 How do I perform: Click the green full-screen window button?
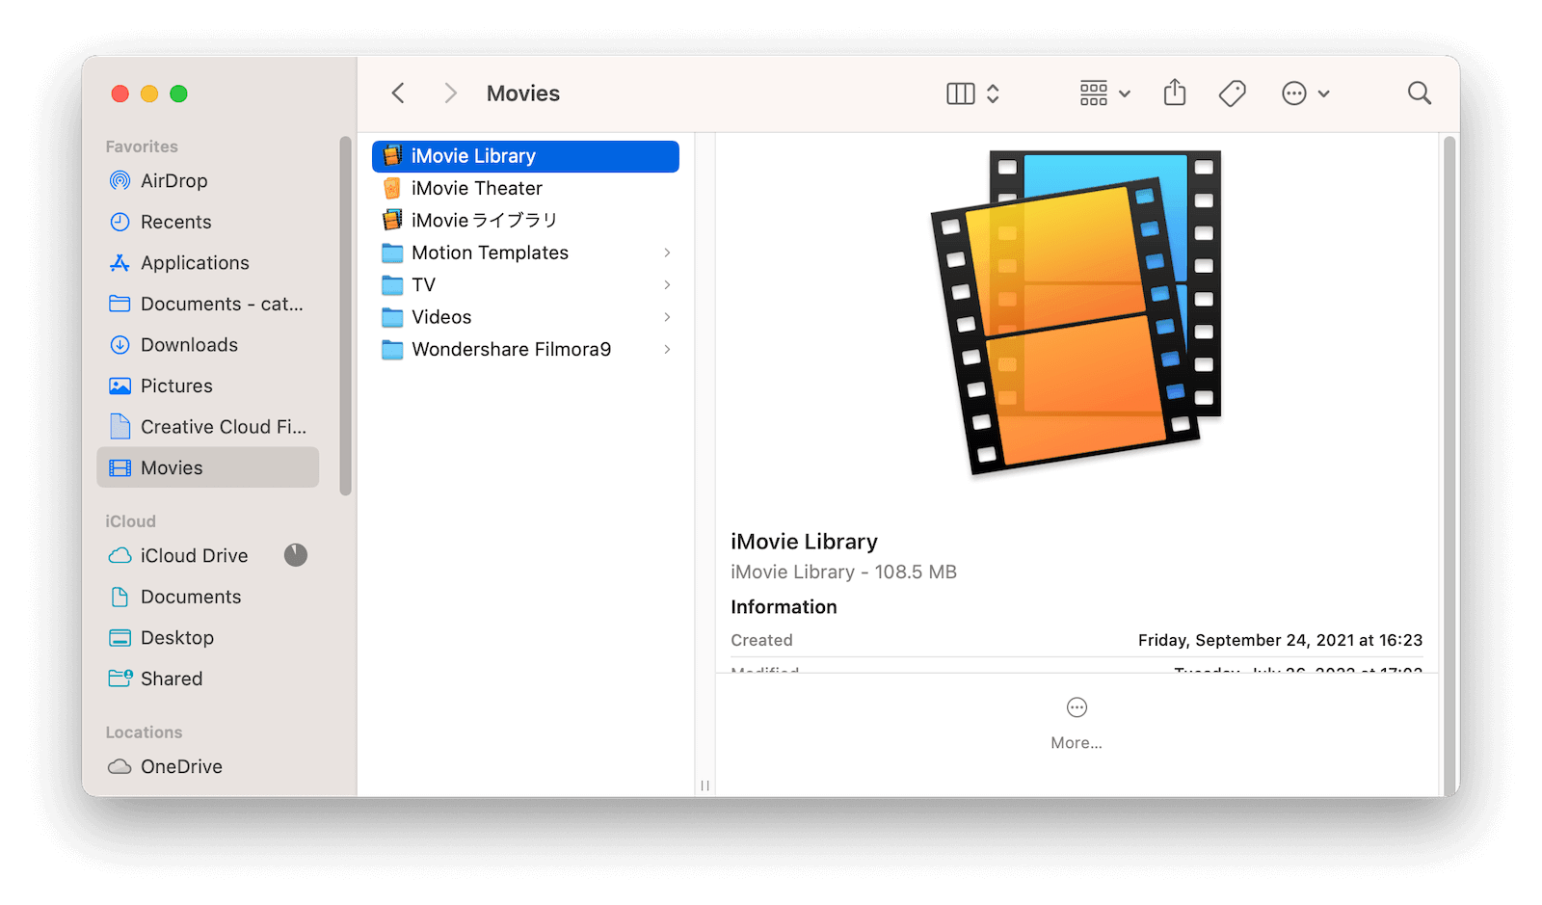[178, 93]
